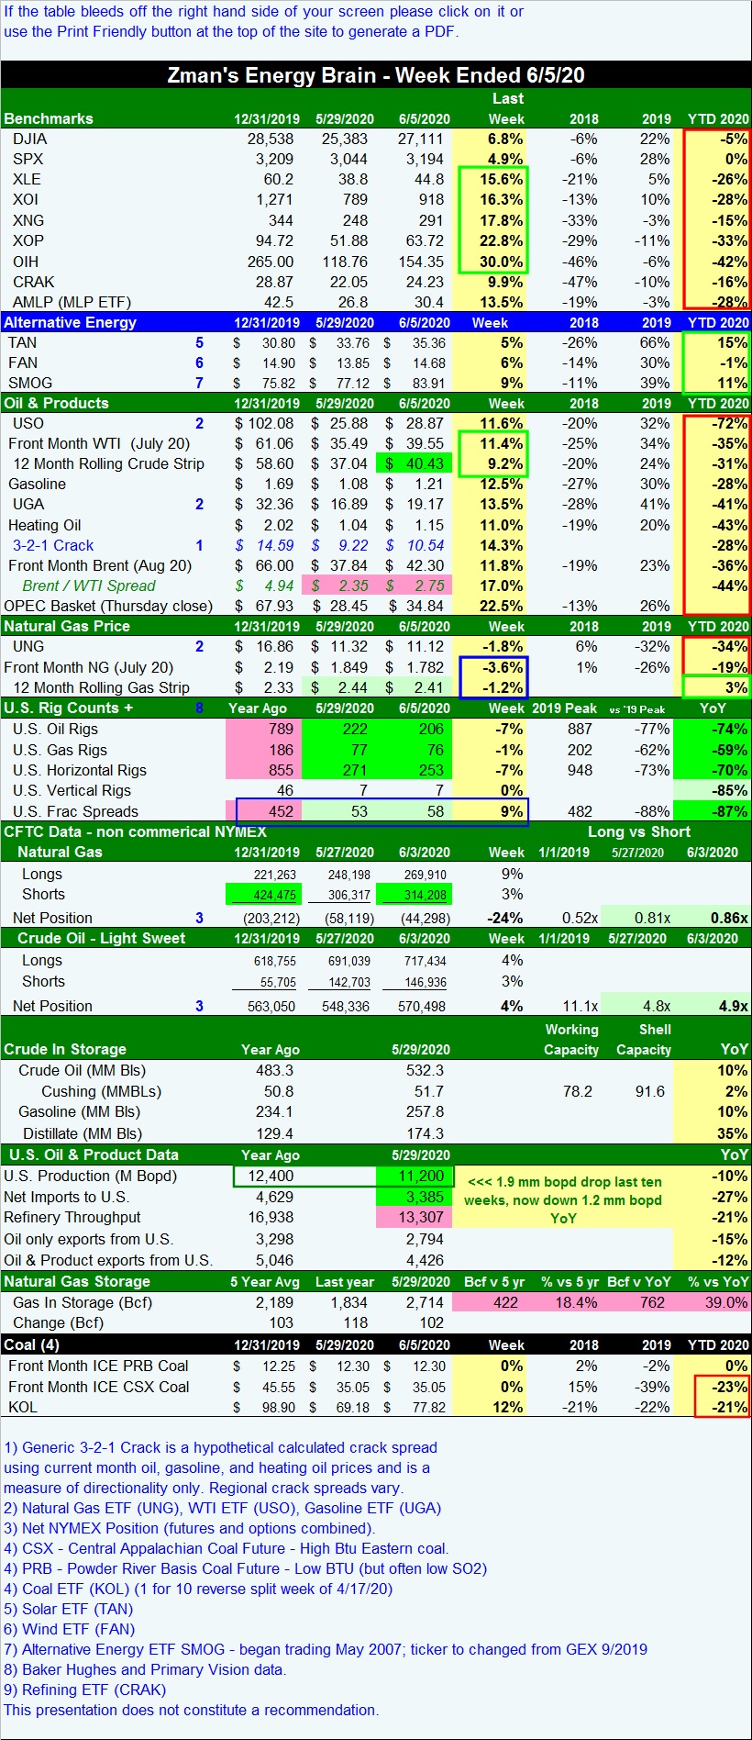Image resolution: width=752 pixels, height=1740 pixels.
Task: Click the Alternative Energy section header
Action: (x=71, y=322)
